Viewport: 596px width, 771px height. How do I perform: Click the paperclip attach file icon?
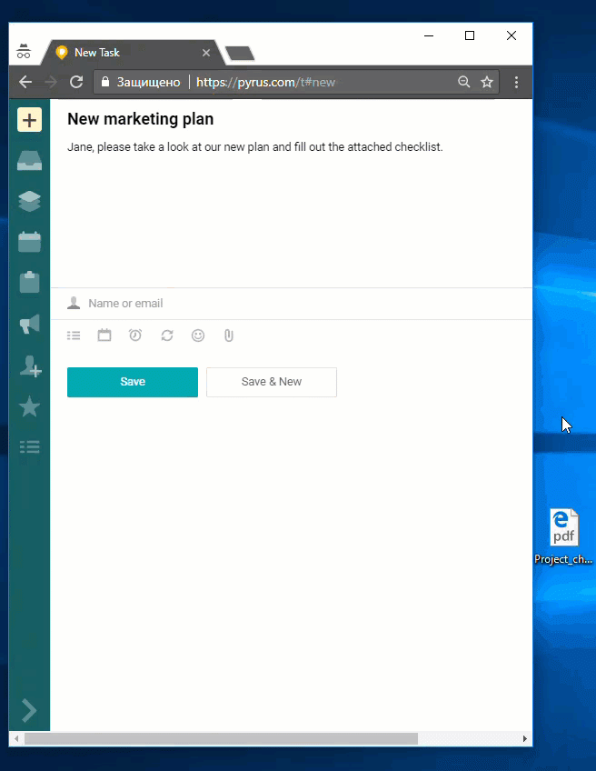click(228, 335)
